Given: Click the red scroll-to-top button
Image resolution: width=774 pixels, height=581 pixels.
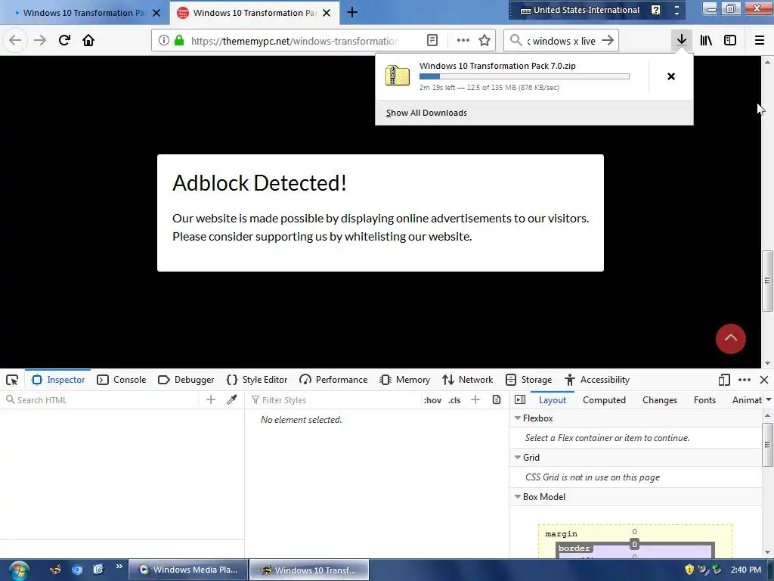Looking at the screenshot, I should click(731, 339).
